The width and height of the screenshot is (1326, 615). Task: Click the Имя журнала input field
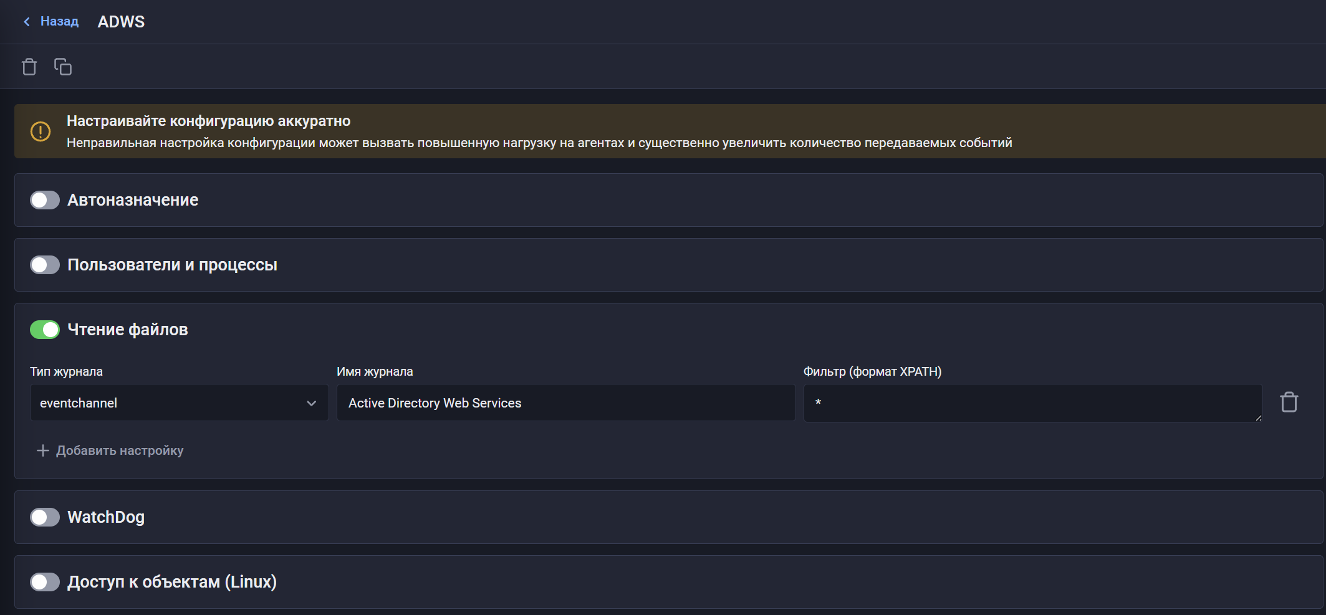click(x=566, y=403)
